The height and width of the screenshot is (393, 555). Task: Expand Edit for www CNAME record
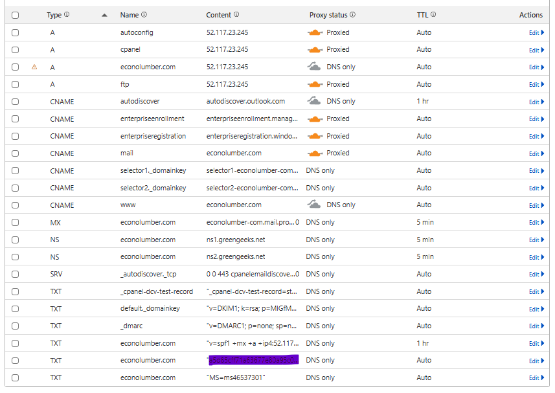click(536, 205)
